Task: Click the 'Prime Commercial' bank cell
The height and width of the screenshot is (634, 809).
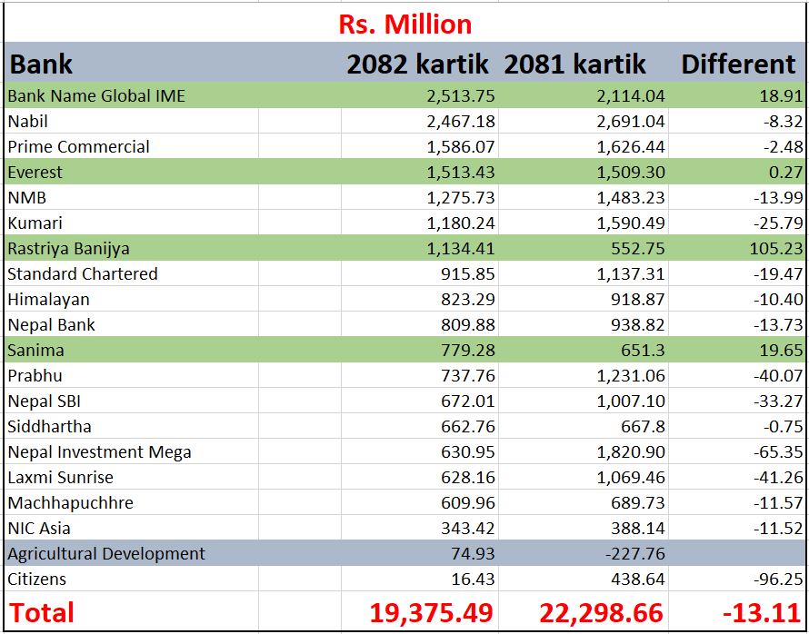Action: tap(79, 147)
